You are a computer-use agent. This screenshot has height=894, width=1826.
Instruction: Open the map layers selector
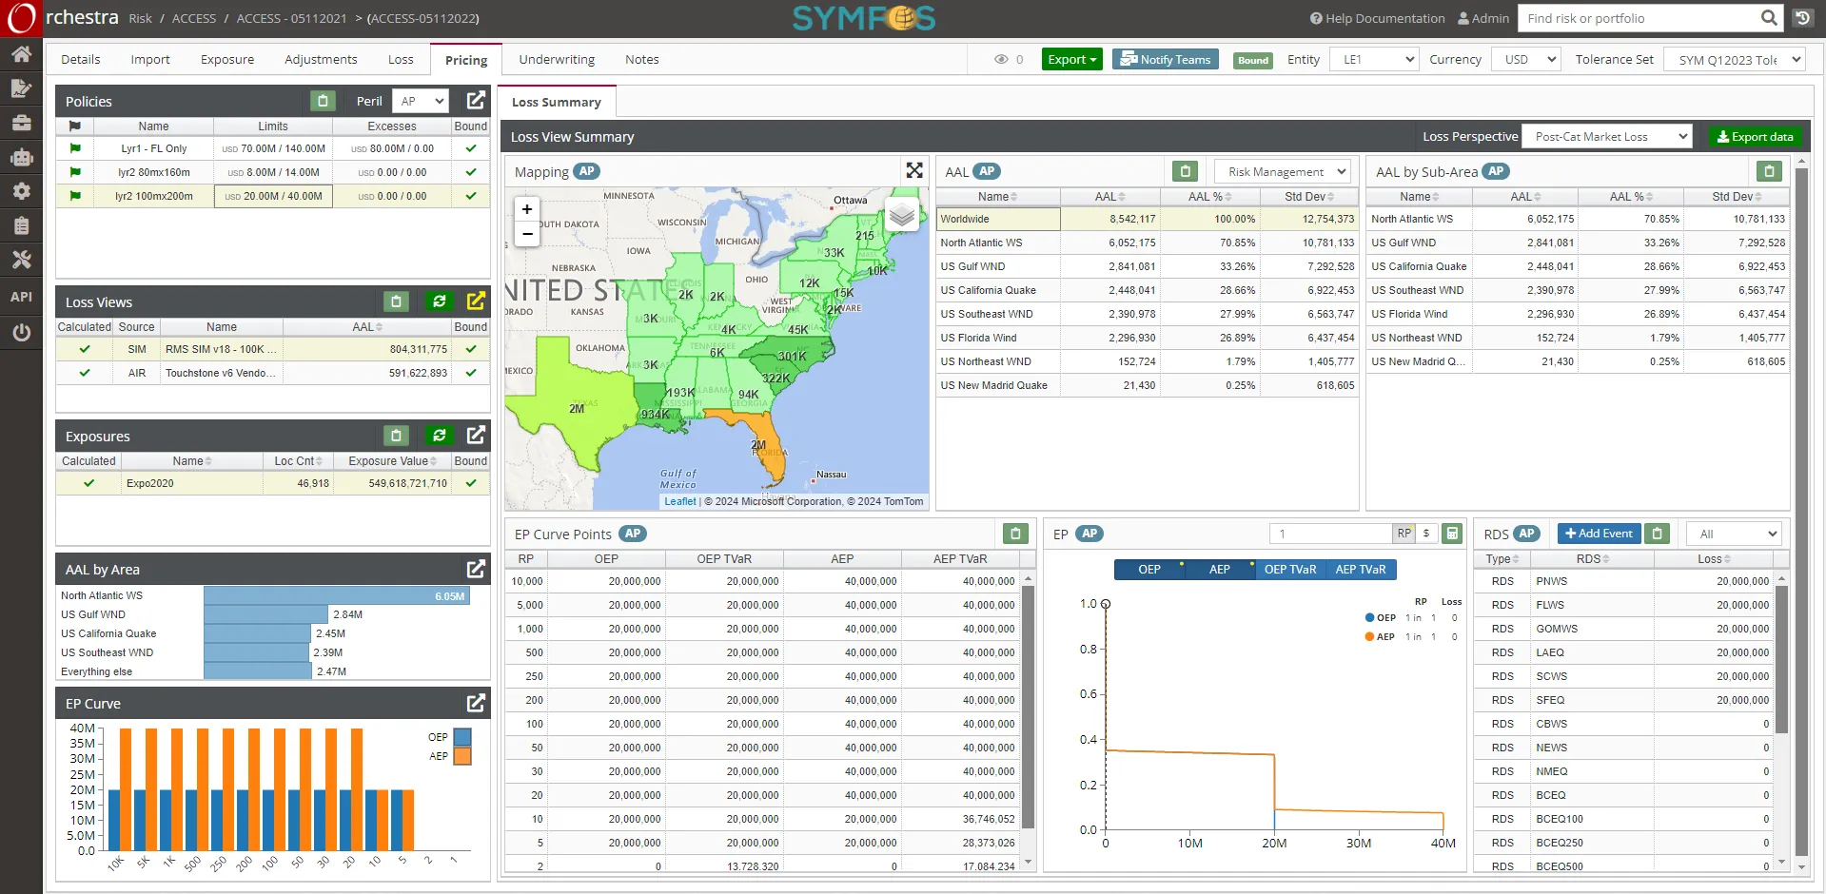pos(900,215)
